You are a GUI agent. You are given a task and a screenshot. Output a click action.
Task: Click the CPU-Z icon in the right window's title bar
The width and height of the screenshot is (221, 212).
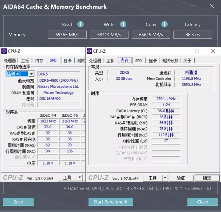[x=89, y=51]
